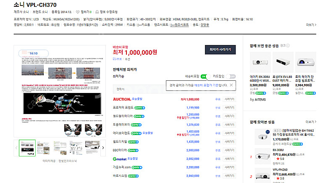Open the 엡손 EH-TW6250 product link
Viewport: 336px width, 183px height.
(294, 133)
